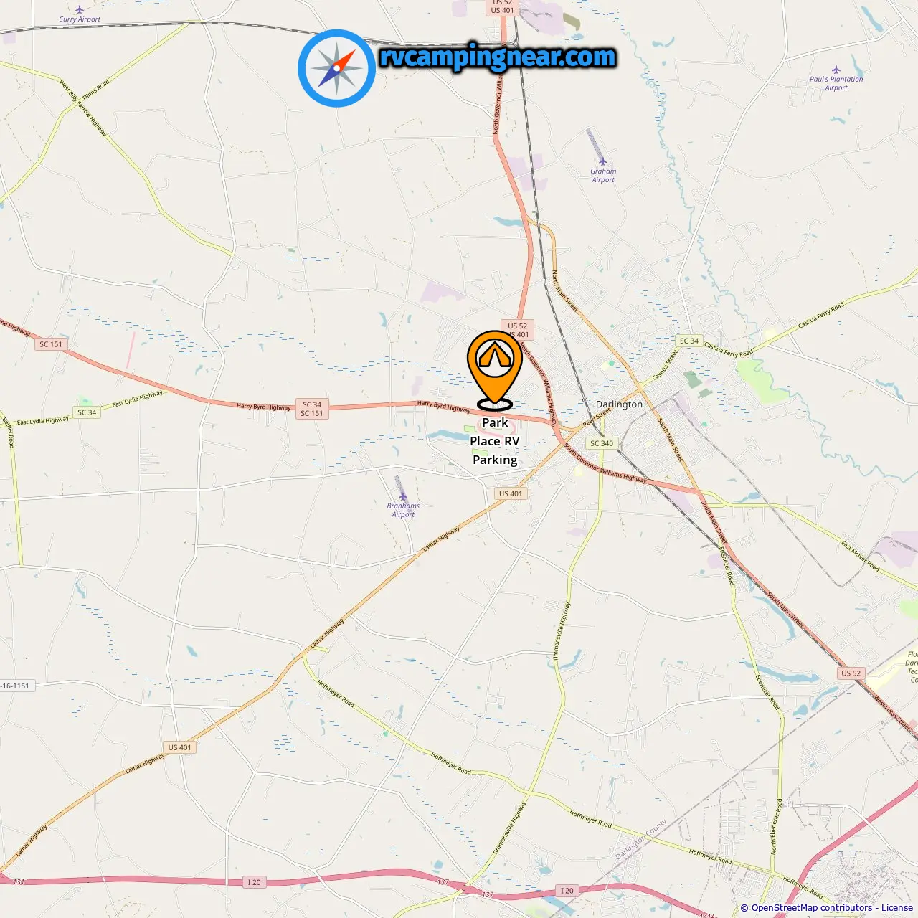
Task: Open the rvcampingnear.com site title
Action: coord(498,57)
